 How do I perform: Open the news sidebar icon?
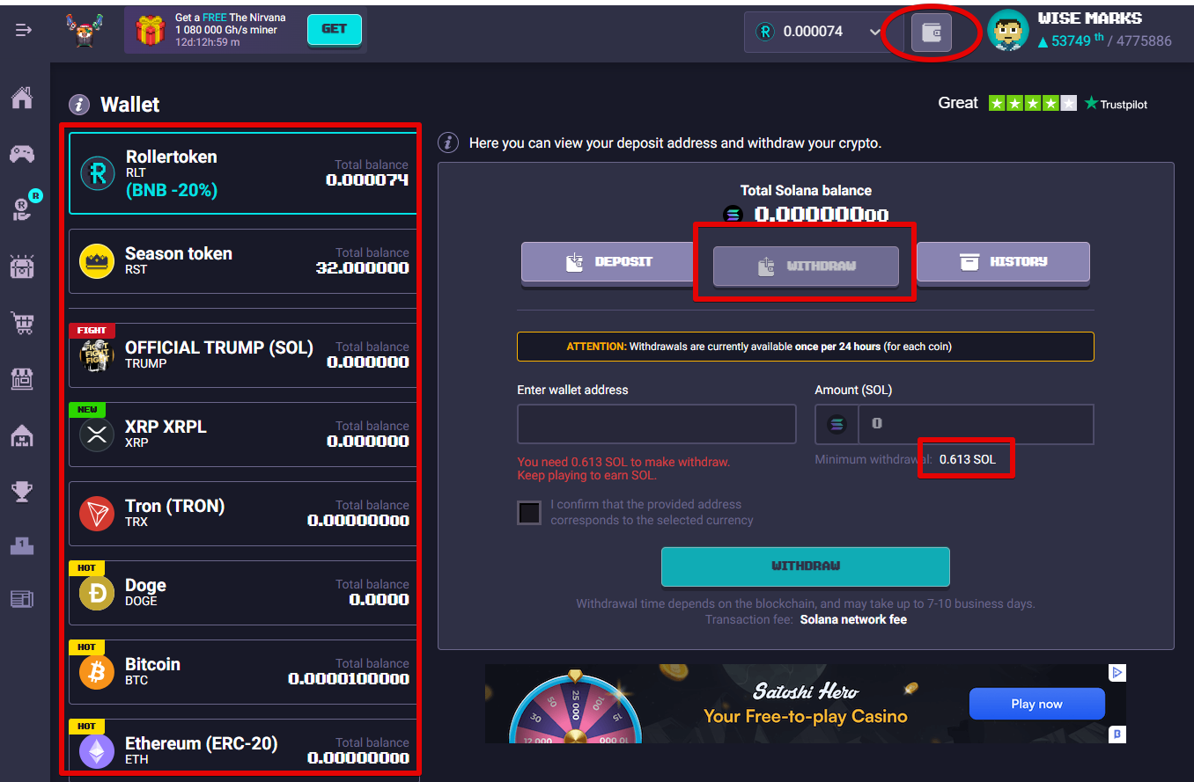(22, 600)
